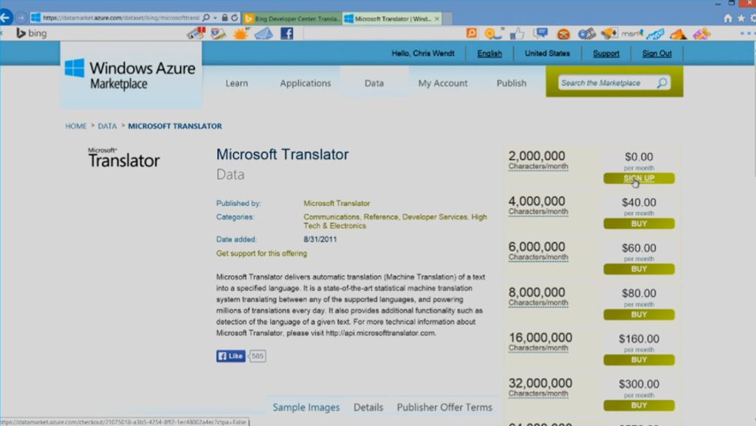
Task: Click the MSN butterfly toolbar icon
Action: pos(632,33)
